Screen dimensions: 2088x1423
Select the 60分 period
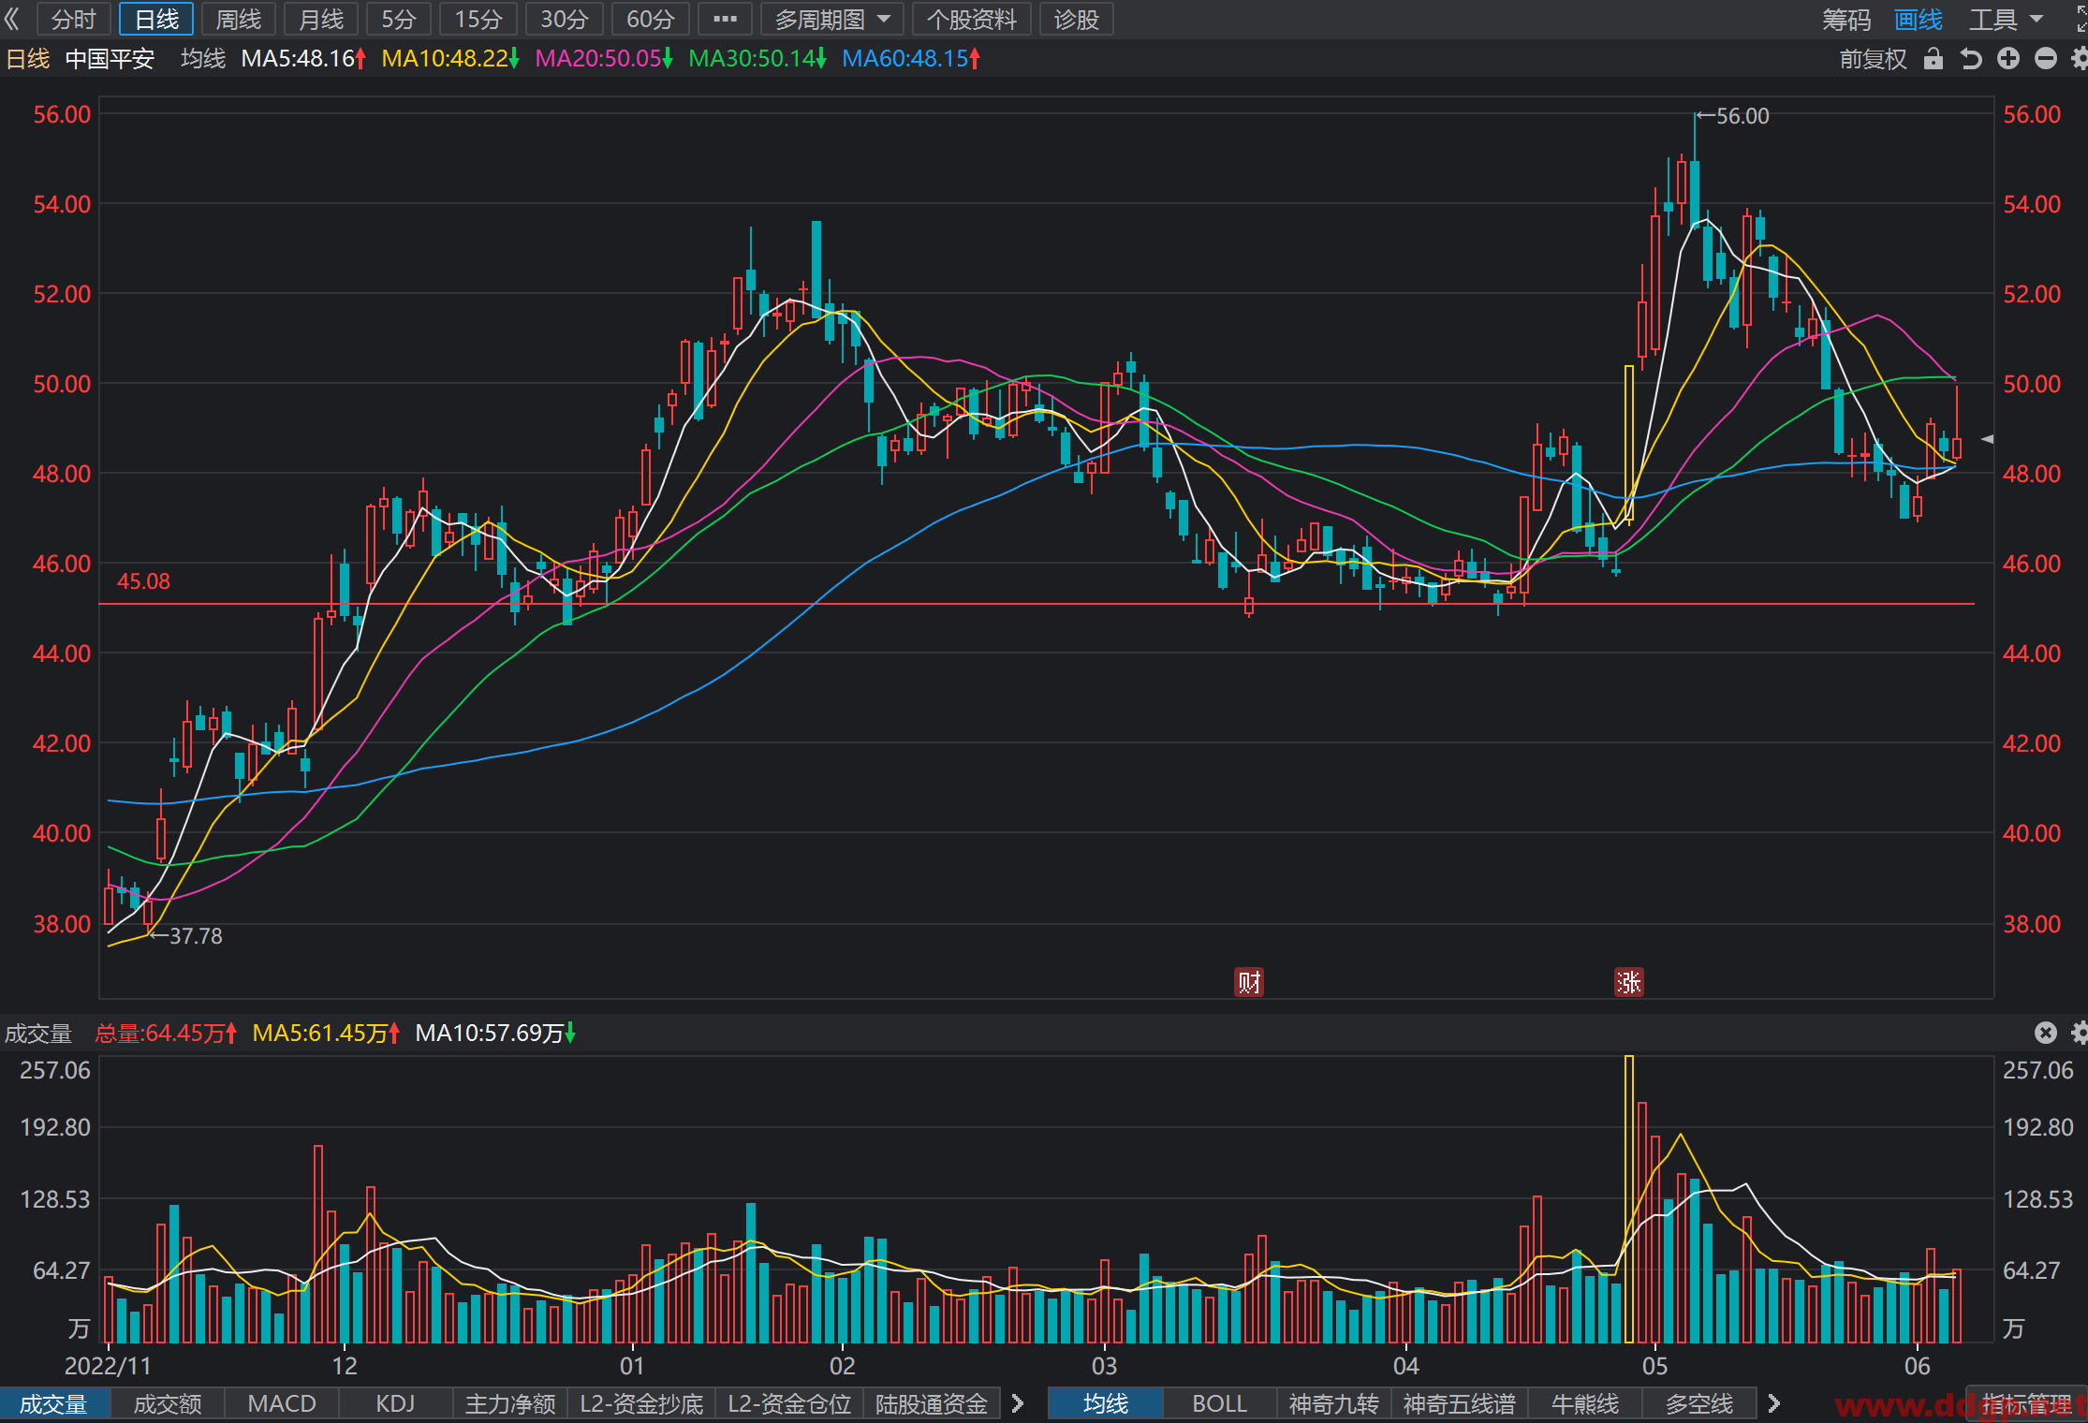[651, 19]
